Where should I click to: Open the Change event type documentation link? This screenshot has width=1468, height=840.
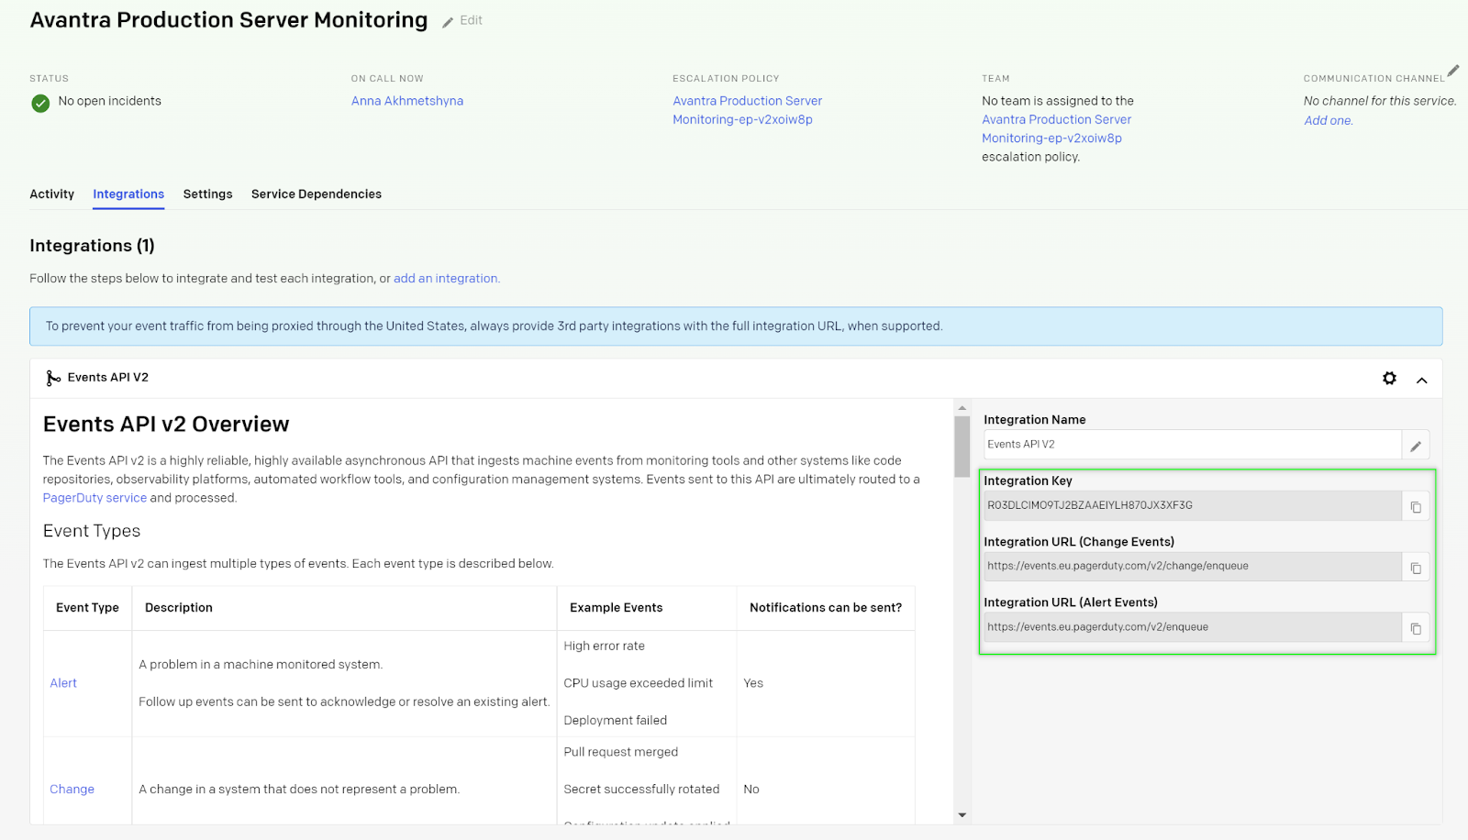coord(72,789)
